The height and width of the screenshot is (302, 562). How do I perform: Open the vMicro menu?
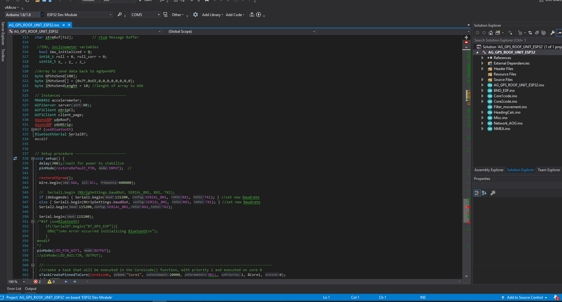[12, 8]
